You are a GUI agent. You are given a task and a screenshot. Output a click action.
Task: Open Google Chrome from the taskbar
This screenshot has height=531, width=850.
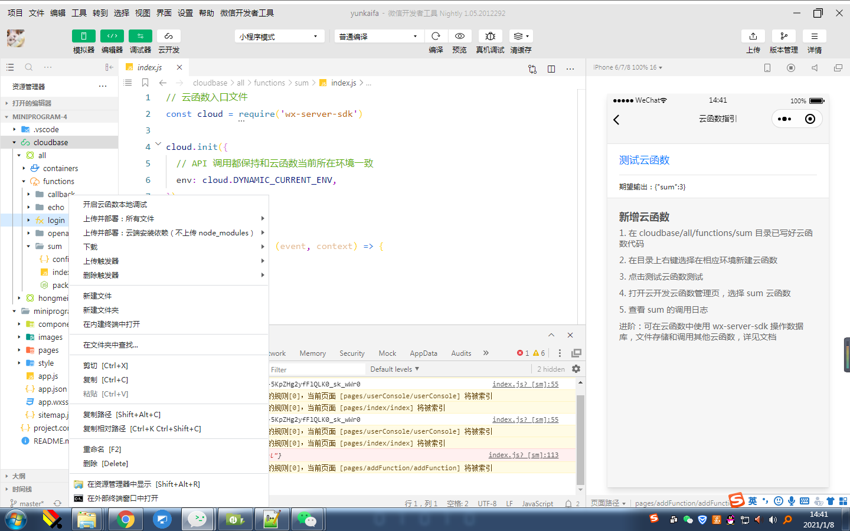point(125,519)
